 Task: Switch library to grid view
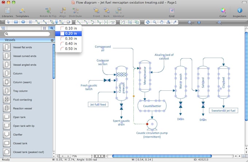coord(44,28)
